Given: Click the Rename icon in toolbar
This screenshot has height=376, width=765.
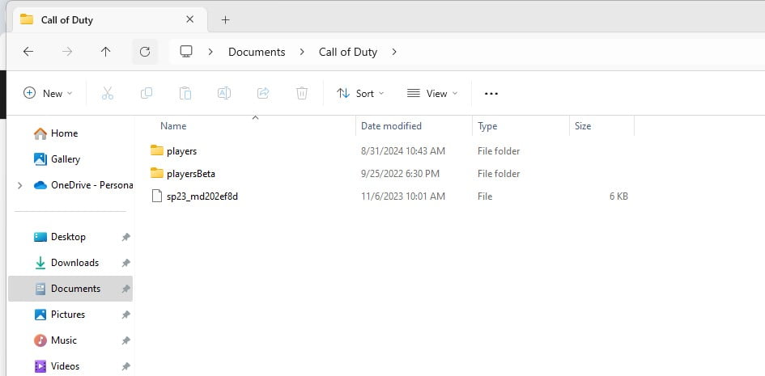Looking at the screenshot, I should (224, 93).
